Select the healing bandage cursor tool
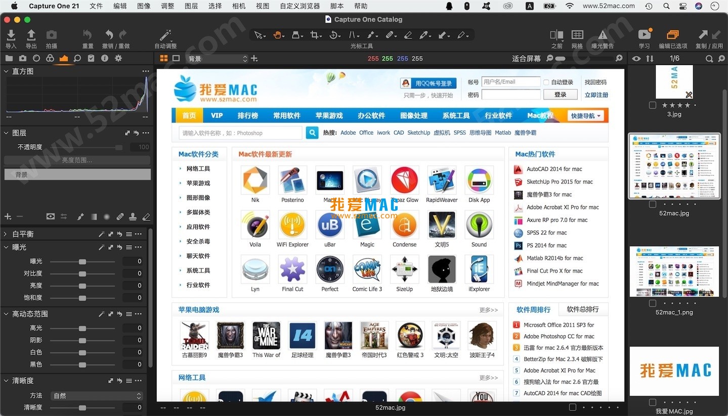Screen dimensions: 728x416 (390, 35)
